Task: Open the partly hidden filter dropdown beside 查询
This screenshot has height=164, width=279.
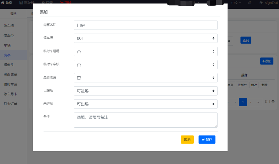Action: click(x=230, y=41)
